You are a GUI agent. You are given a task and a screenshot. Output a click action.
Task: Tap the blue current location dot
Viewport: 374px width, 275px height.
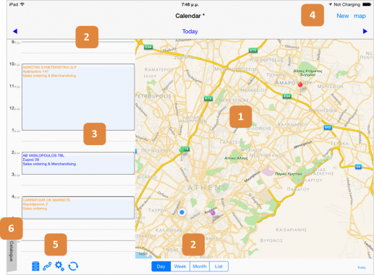pos(182,212)
